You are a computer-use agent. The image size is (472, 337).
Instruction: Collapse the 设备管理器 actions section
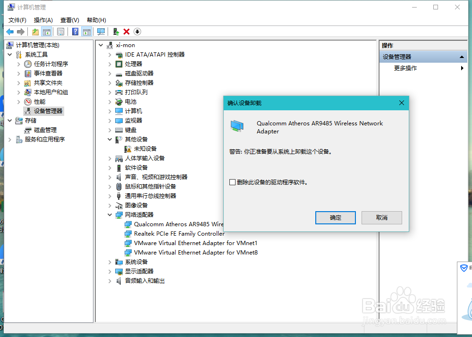tap(462, 57)
